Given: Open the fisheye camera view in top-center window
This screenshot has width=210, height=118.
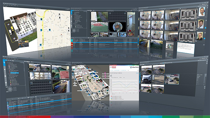Looking at the screenshot, I should [x=117, y=27].
